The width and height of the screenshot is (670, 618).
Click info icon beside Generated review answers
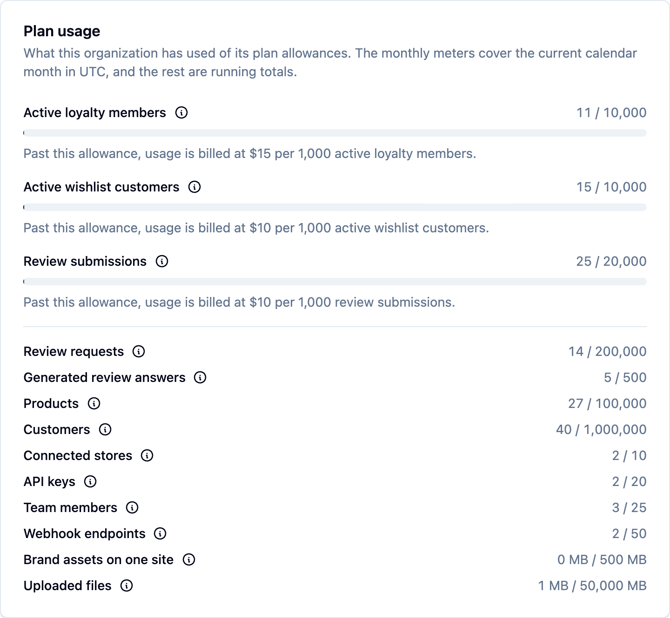[200, 377]
